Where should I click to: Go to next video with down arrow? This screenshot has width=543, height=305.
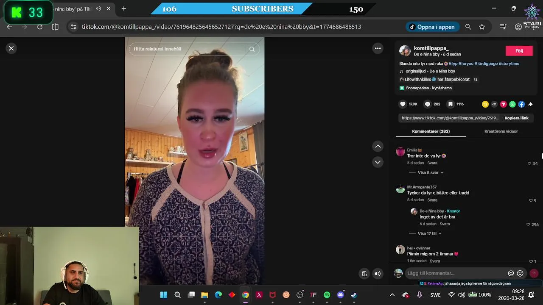[x=378, y=162]
